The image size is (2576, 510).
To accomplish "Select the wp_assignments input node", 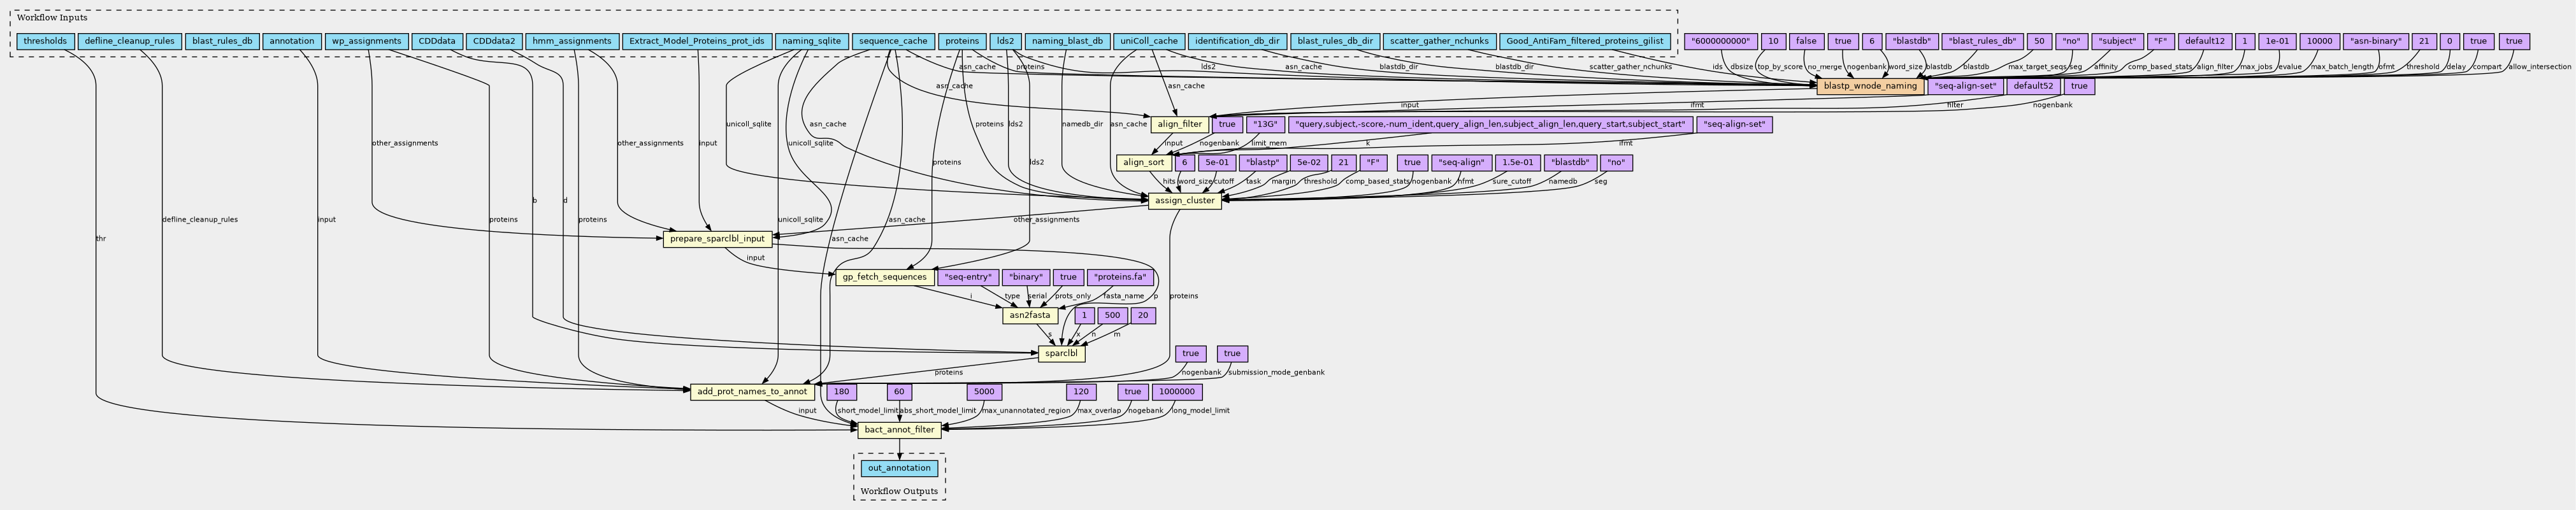I will pos(366,42).
